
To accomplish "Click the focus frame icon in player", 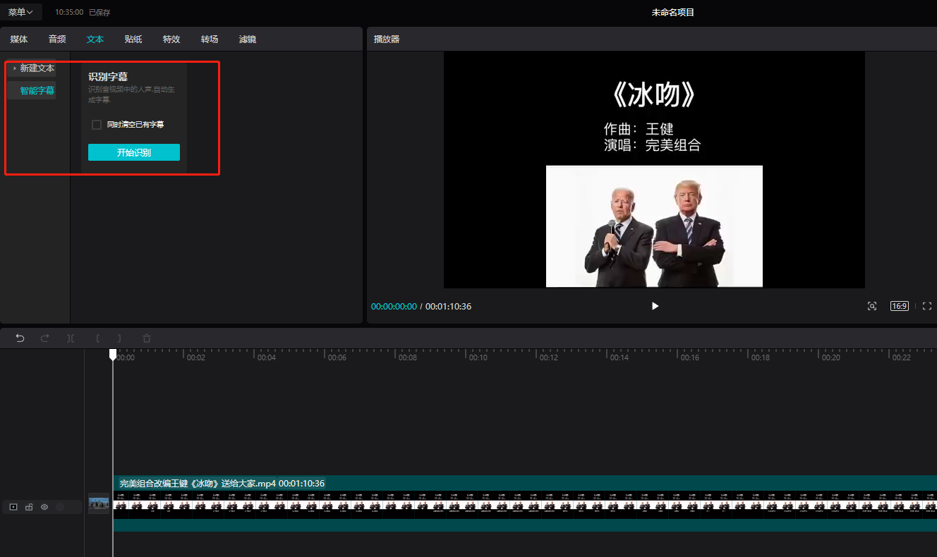I will pos(872,306).
